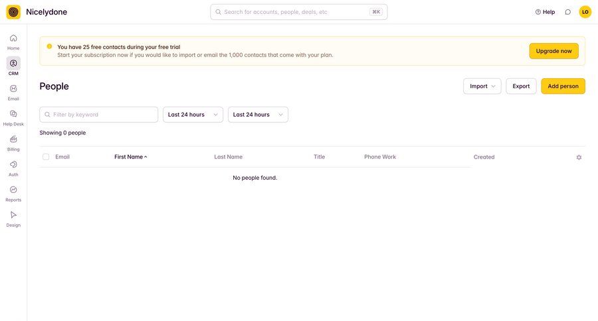
Task: Click the Add person button
Action: click(x=563, y=86)
